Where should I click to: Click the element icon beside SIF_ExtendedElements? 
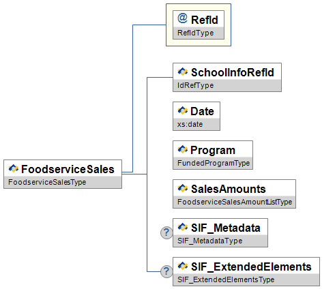click(183, 266)
